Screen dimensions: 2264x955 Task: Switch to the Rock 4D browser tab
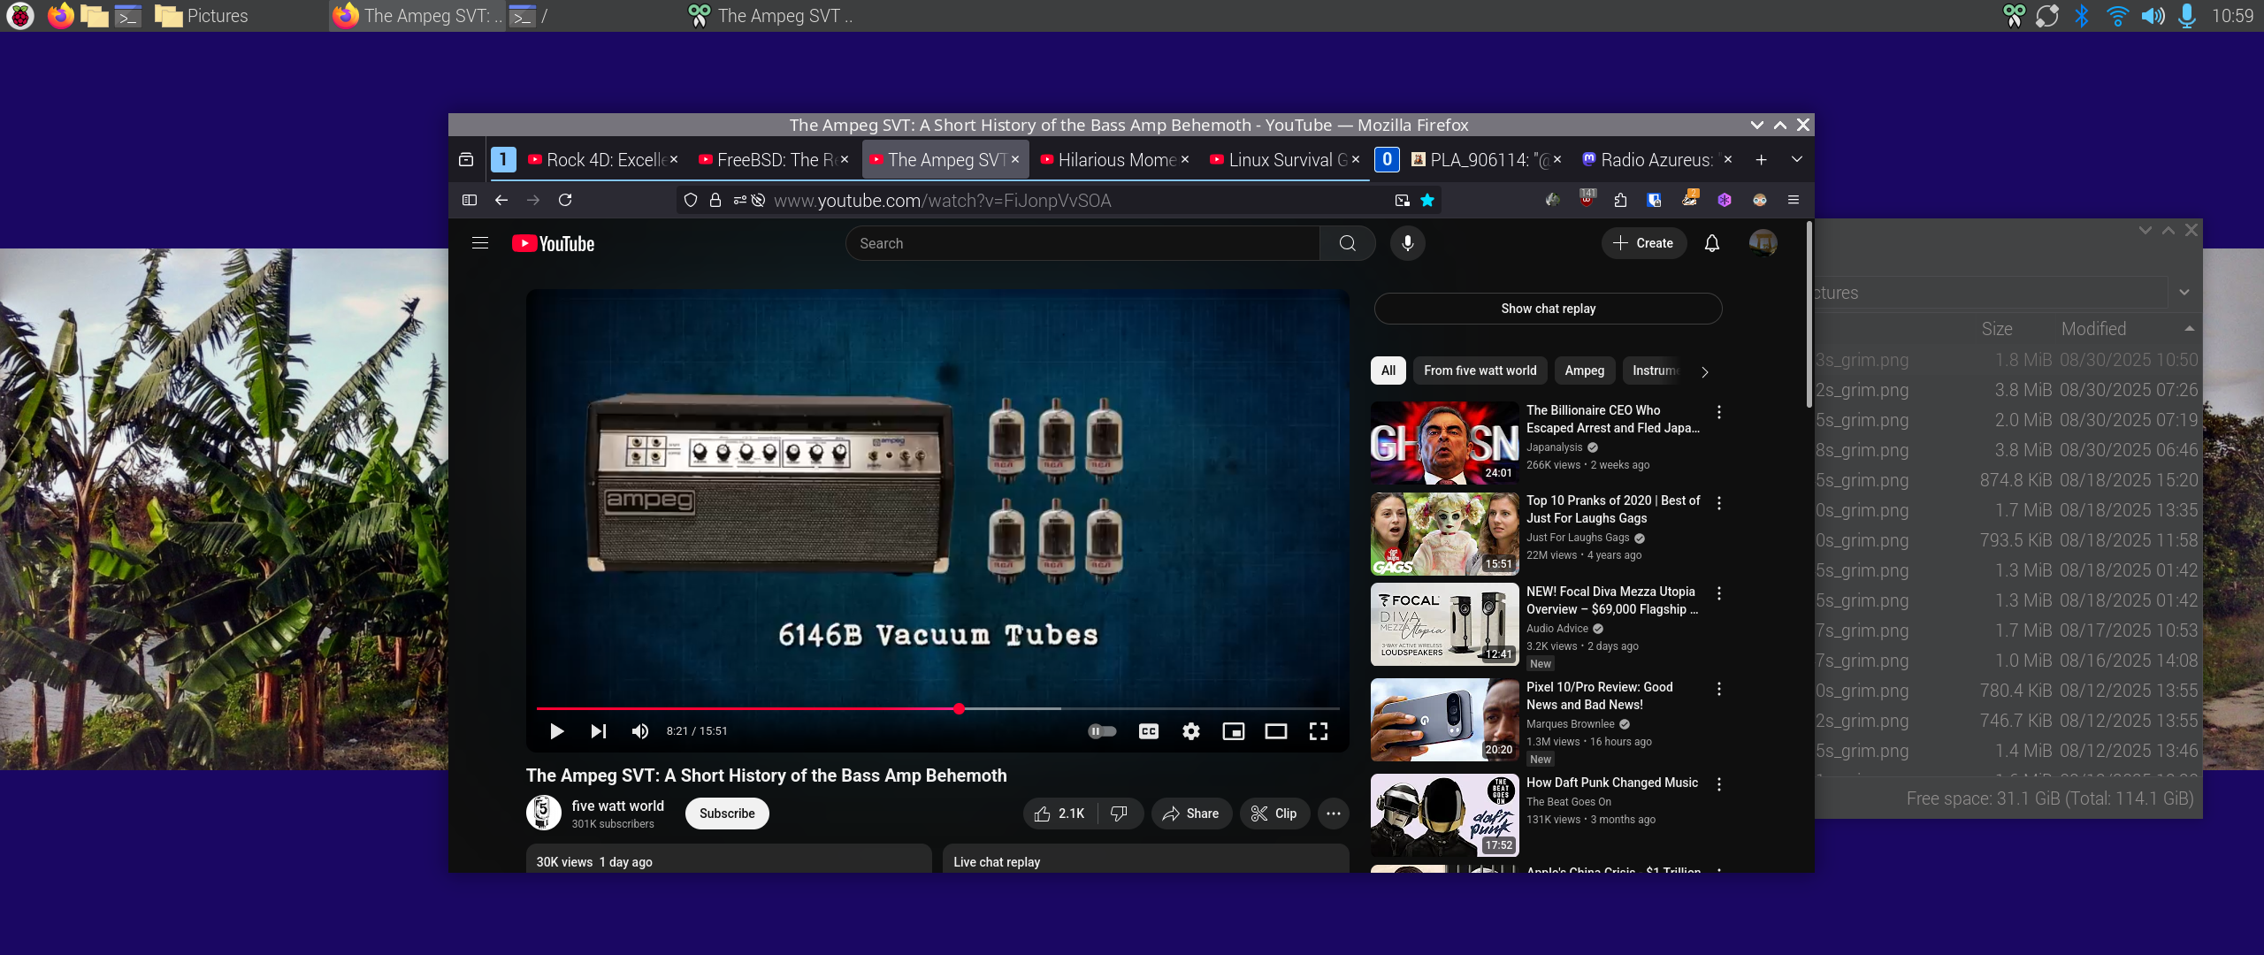pos(604,160)
